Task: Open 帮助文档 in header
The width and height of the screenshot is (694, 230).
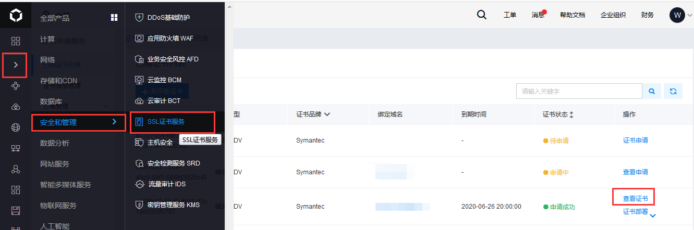Action: tap(572, 15)
